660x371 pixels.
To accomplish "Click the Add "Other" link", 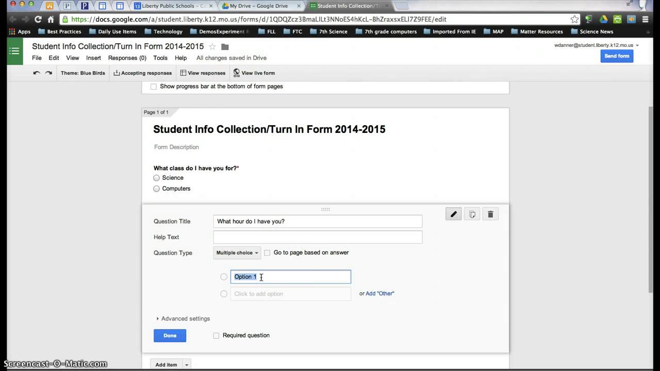I will tap(380, 294).
